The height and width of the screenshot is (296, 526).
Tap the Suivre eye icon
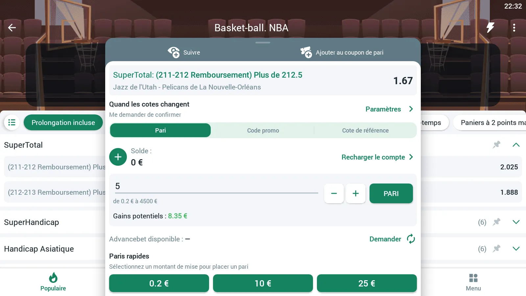[x=174, y=52]
